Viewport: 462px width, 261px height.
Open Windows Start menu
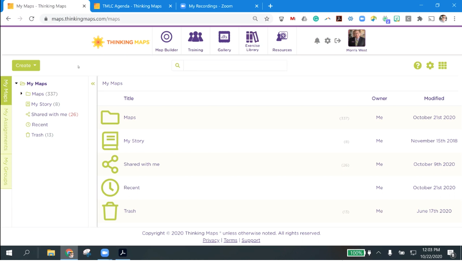[x=9, y=253]
